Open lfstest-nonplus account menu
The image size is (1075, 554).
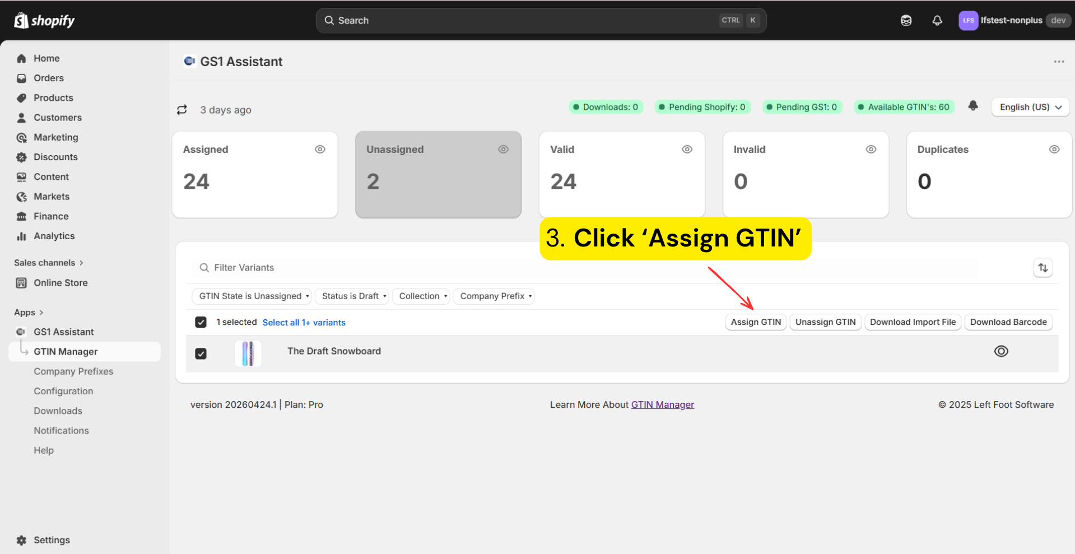pos(1014,21)
